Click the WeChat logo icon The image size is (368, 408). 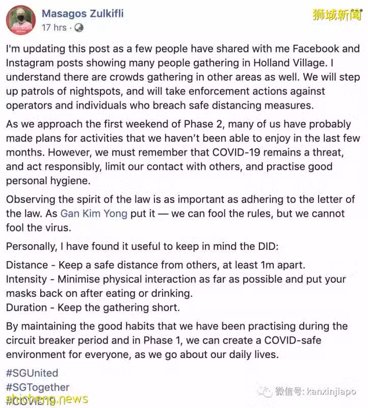coord(265,391)
